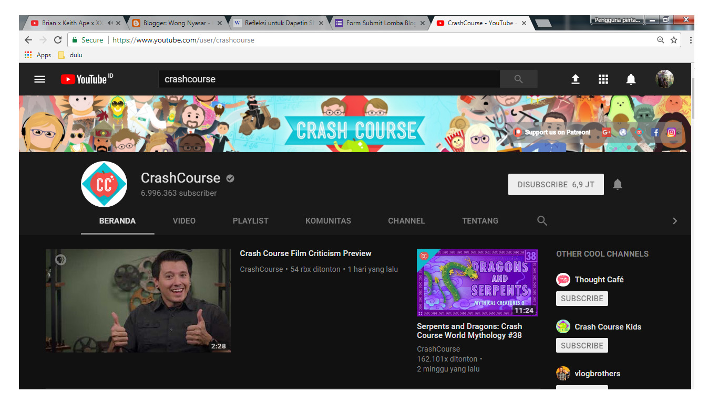This screenshot has width=718, height=403.
Task: Open the account avatar menu
Action: [664, 79]
